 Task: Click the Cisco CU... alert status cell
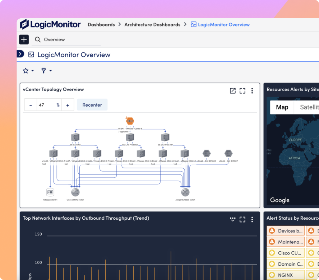[286, 253]
